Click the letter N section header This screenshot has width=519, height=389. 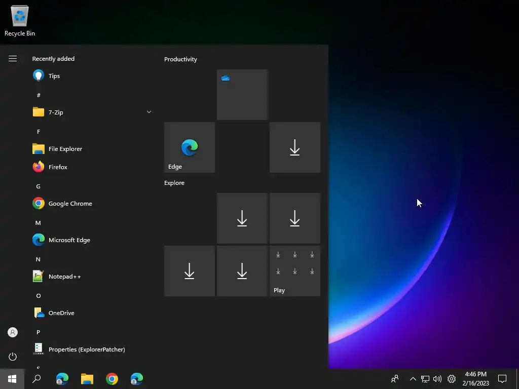(x=38, y=259)
